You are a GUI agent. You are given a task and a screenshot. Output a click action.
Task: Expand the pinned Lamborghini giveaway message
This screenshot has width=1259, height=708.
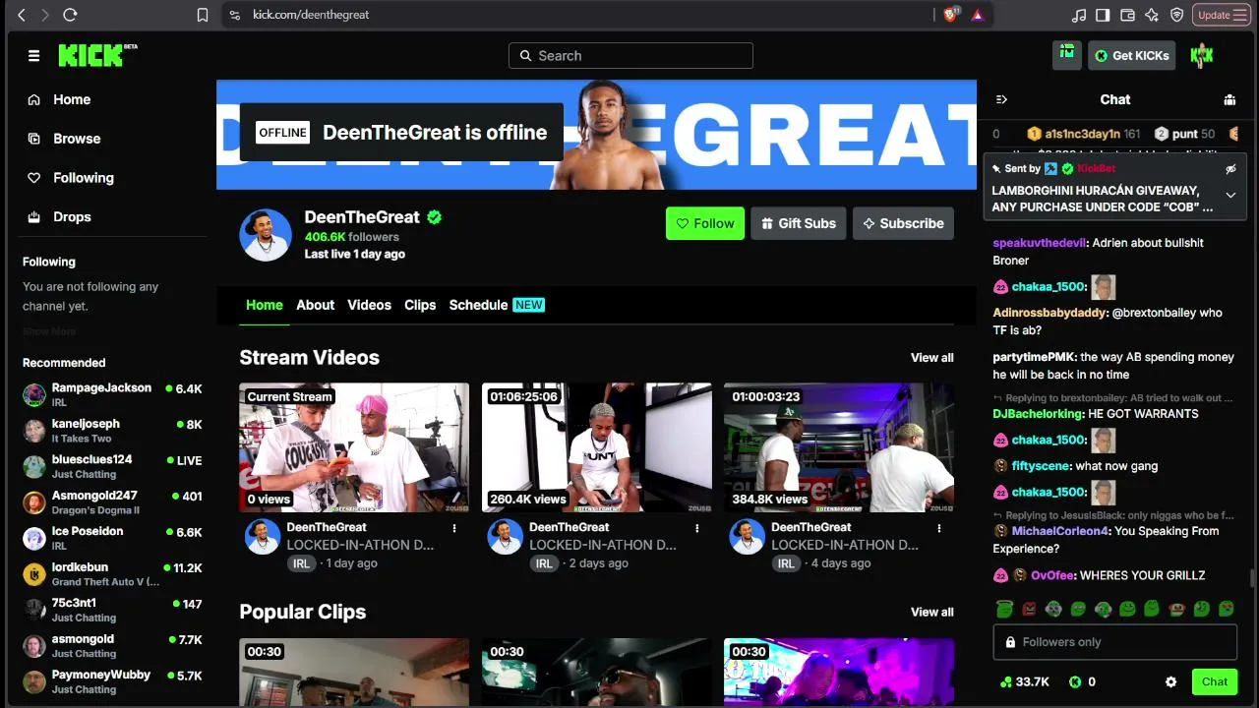[x=1230, y=196]
